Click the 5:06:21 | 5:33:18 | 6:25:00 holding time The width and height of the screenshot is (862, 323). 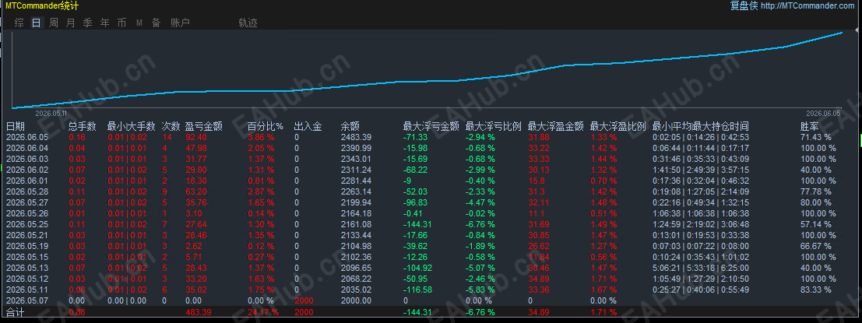coord(700,268)
